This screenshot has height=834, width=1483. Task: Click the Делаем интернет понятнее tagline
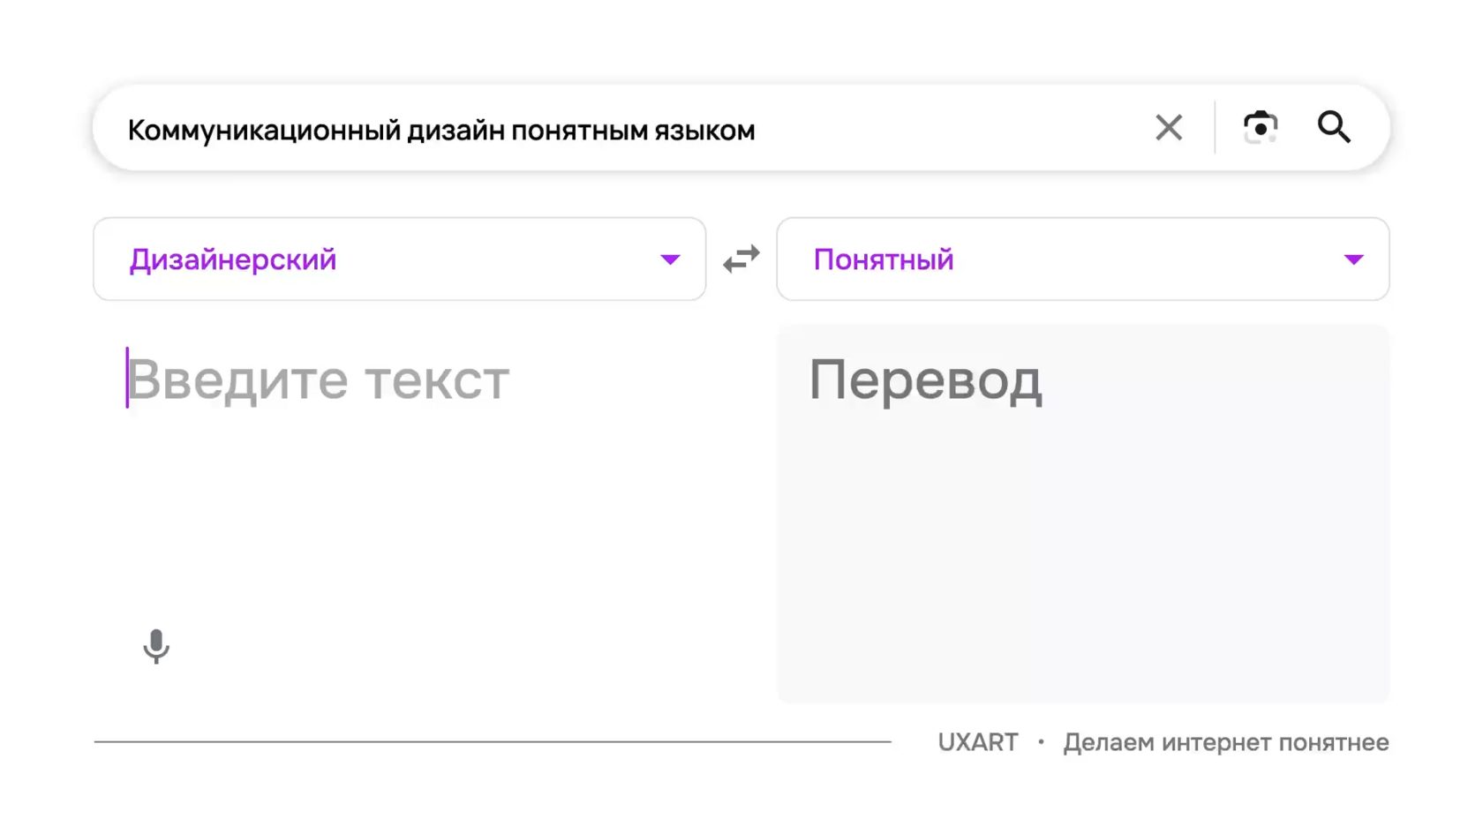point(1225,742)
